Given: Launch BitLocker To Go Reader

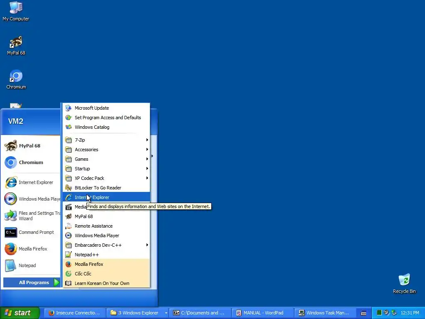Looking at the screenshot, I should click(x=106, y=188).
